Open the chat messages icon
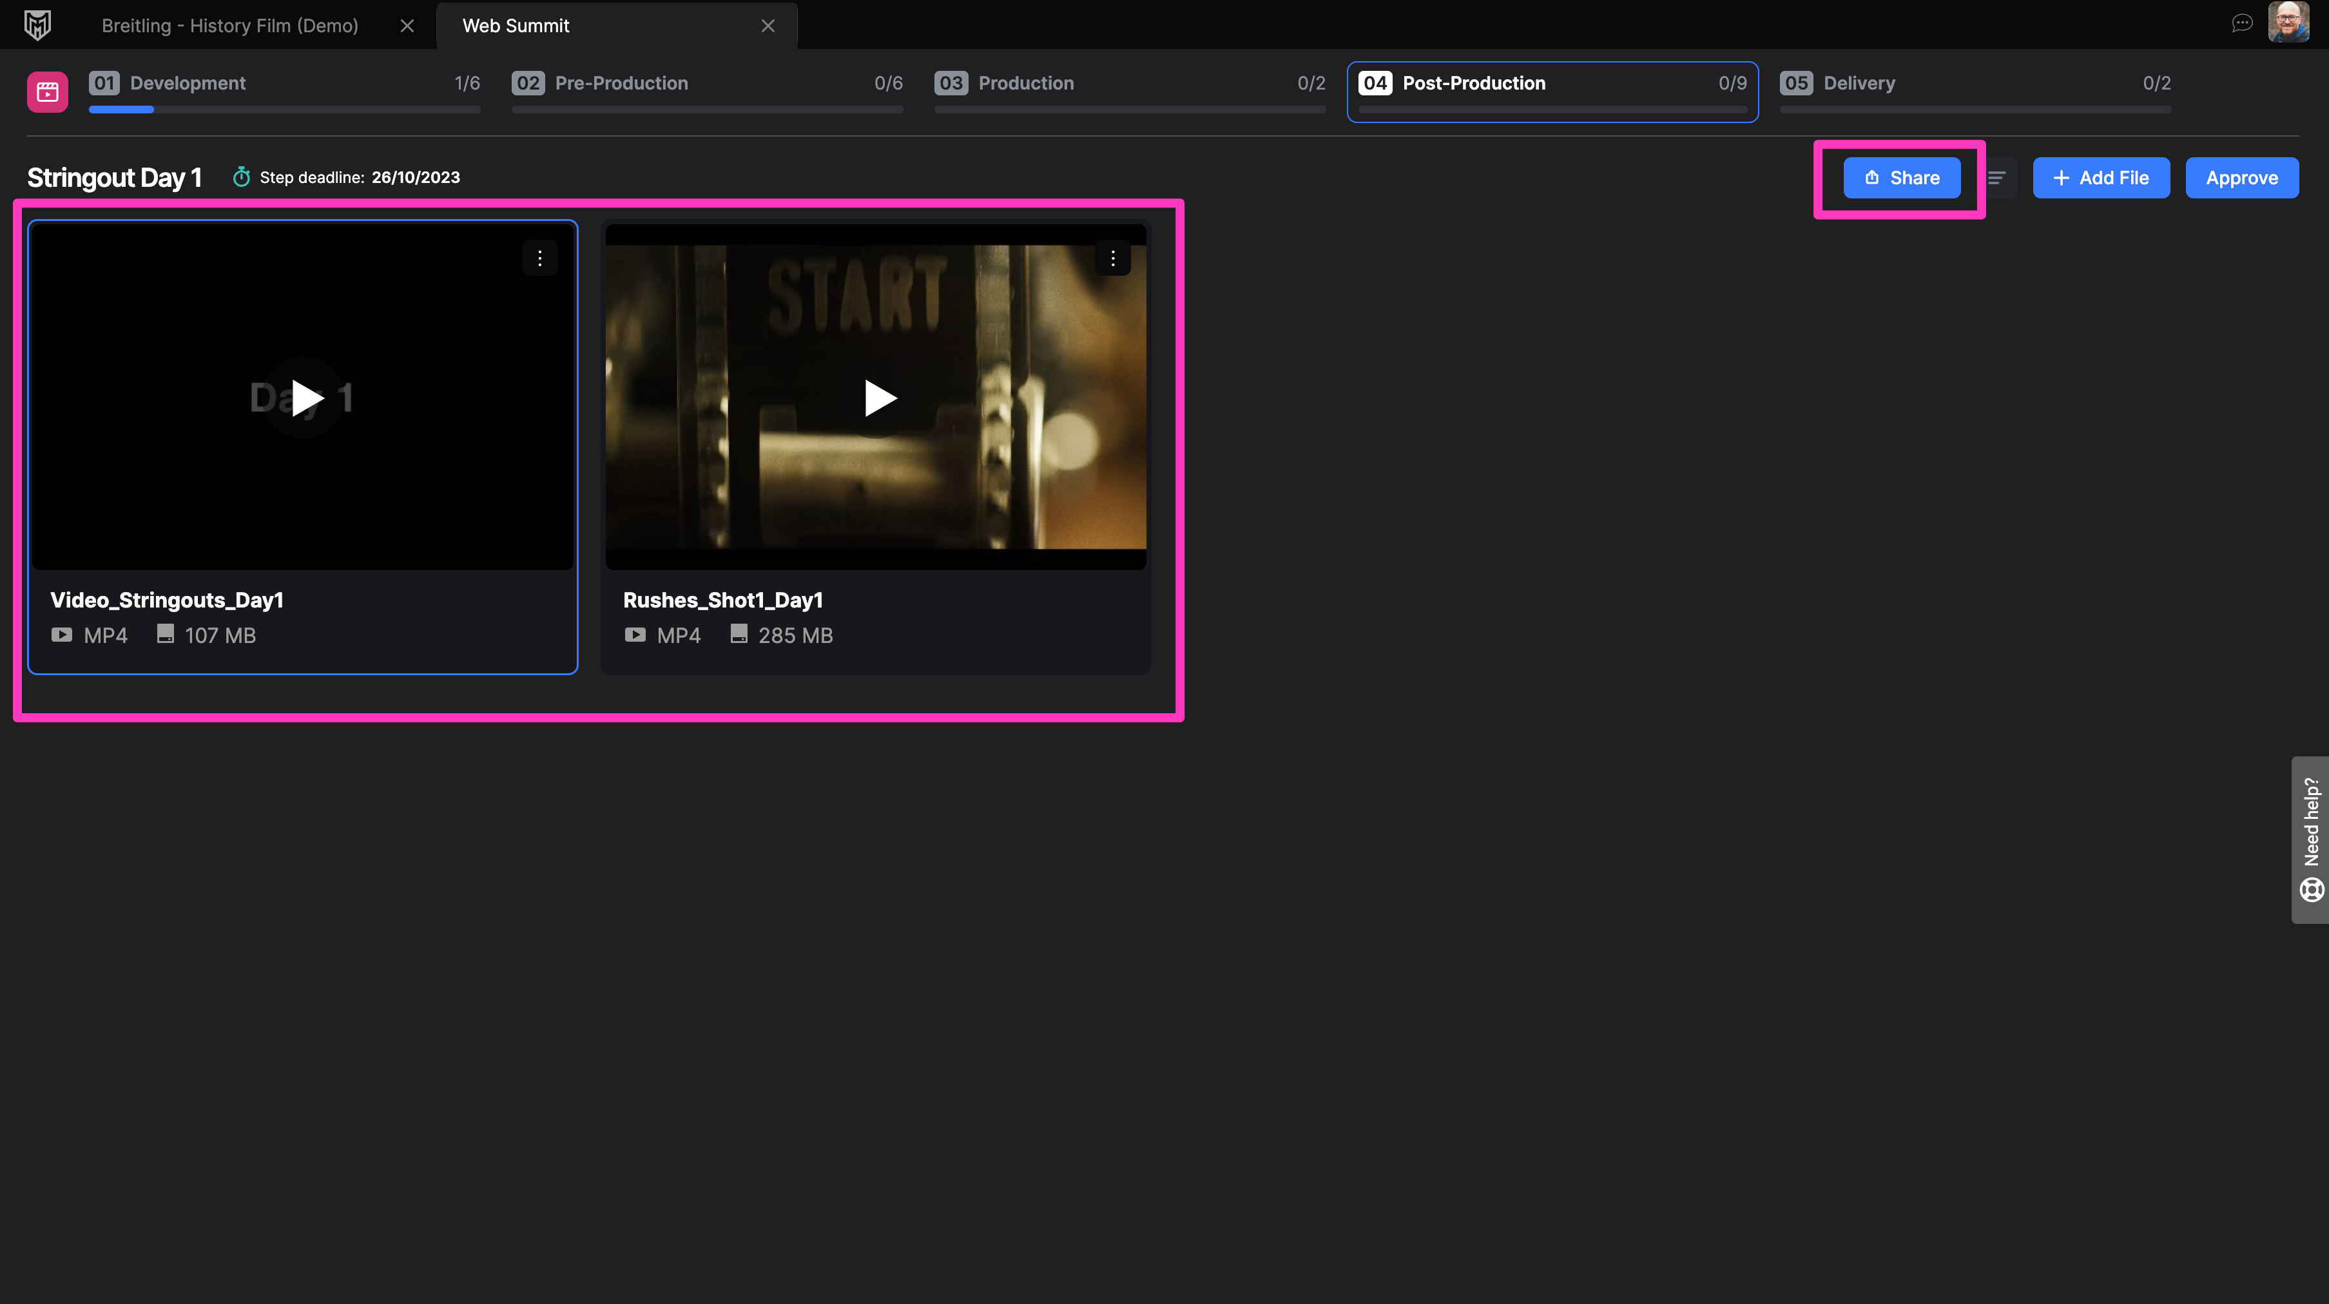This screenshot has height=1304, width=2329. click(2241, 23)
